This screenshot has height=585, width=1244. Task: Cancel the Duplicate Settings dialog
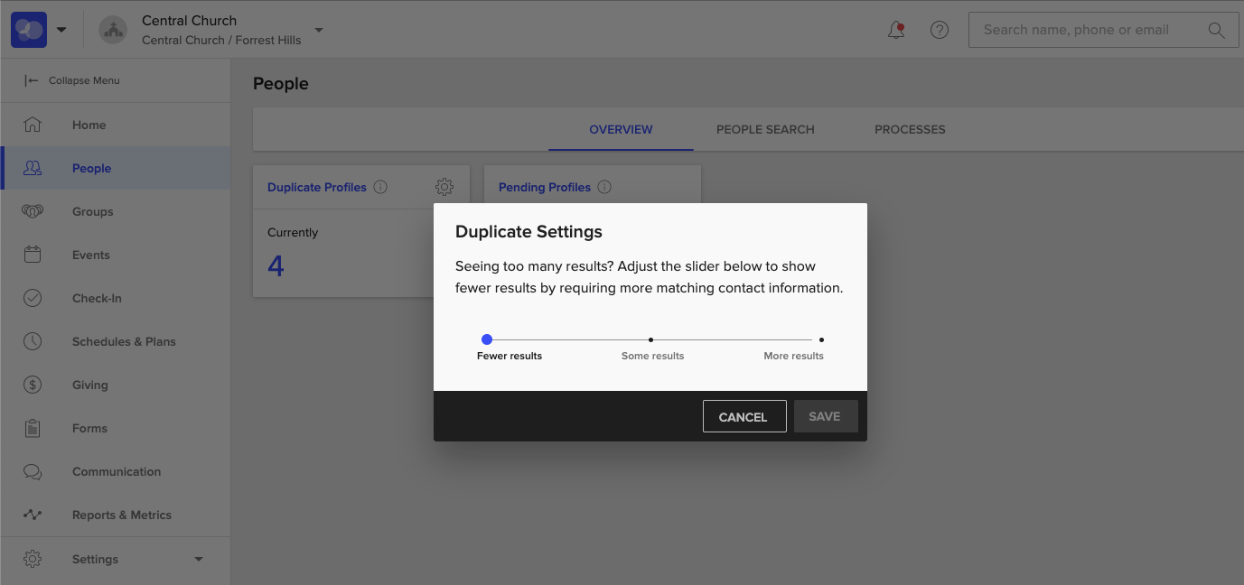pyautogui.click(x=744, y=416)
